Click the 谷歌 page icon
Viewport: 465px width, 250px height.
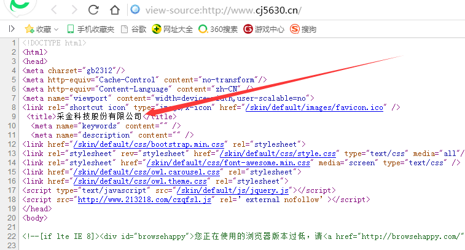click(x=125, y=29)
